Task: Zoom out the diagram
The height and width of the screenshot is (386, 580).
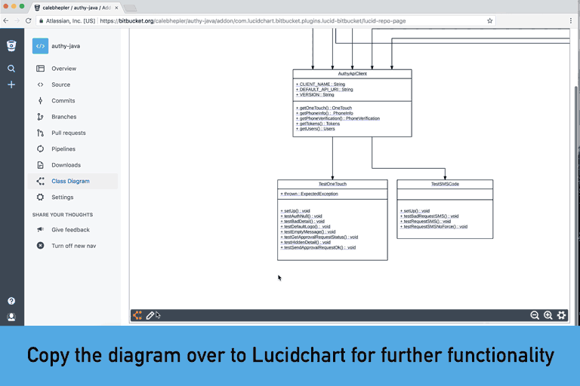Action: click(535, 315)
